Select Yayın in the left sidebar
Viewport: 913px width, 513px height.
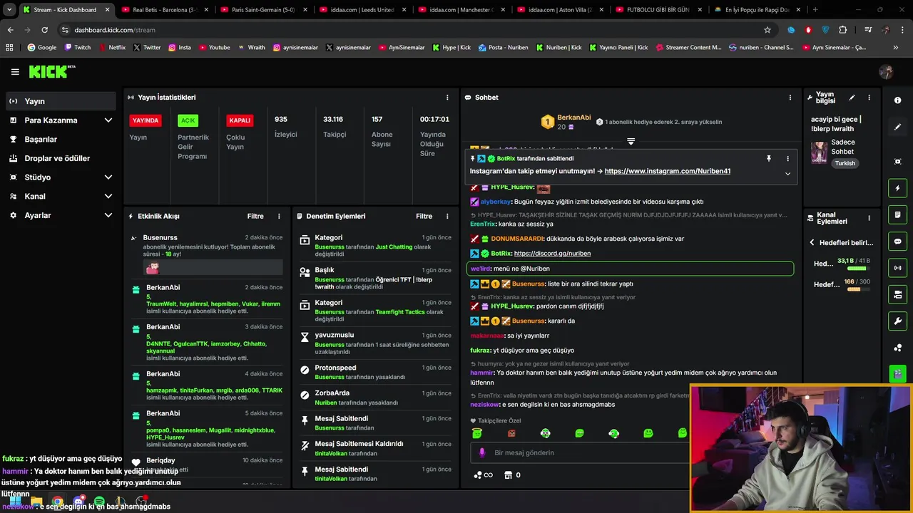61,101
